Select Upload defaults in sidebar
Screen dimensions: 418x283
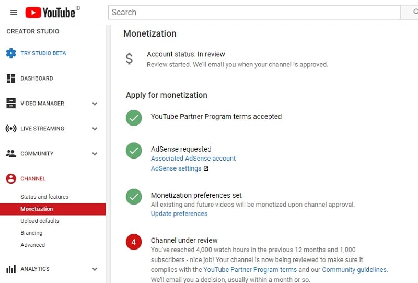(x=40, y=221)
